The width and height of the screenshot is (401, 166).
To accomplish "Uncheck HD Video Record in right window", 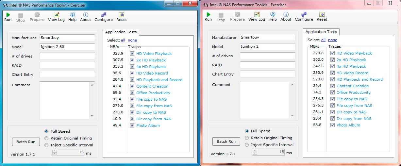I will pyautogui.click(x=332, y=73).
